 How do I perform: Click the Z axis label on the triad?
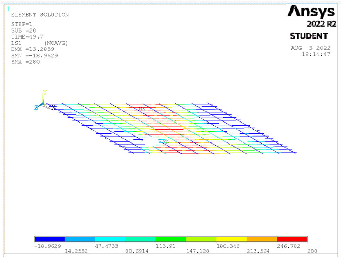(x=36, y=108)
